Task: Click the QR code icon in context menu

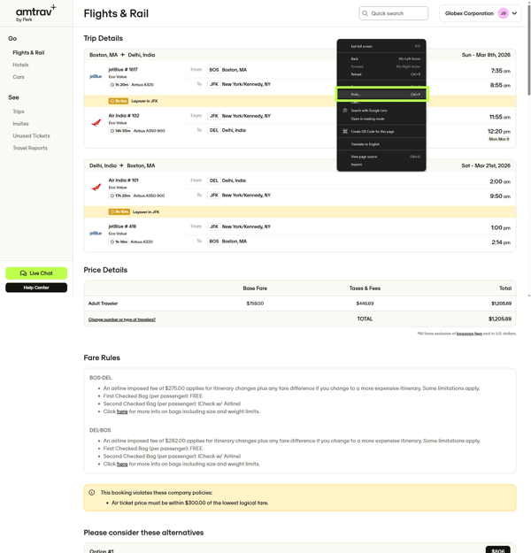Action: (345, 131)
